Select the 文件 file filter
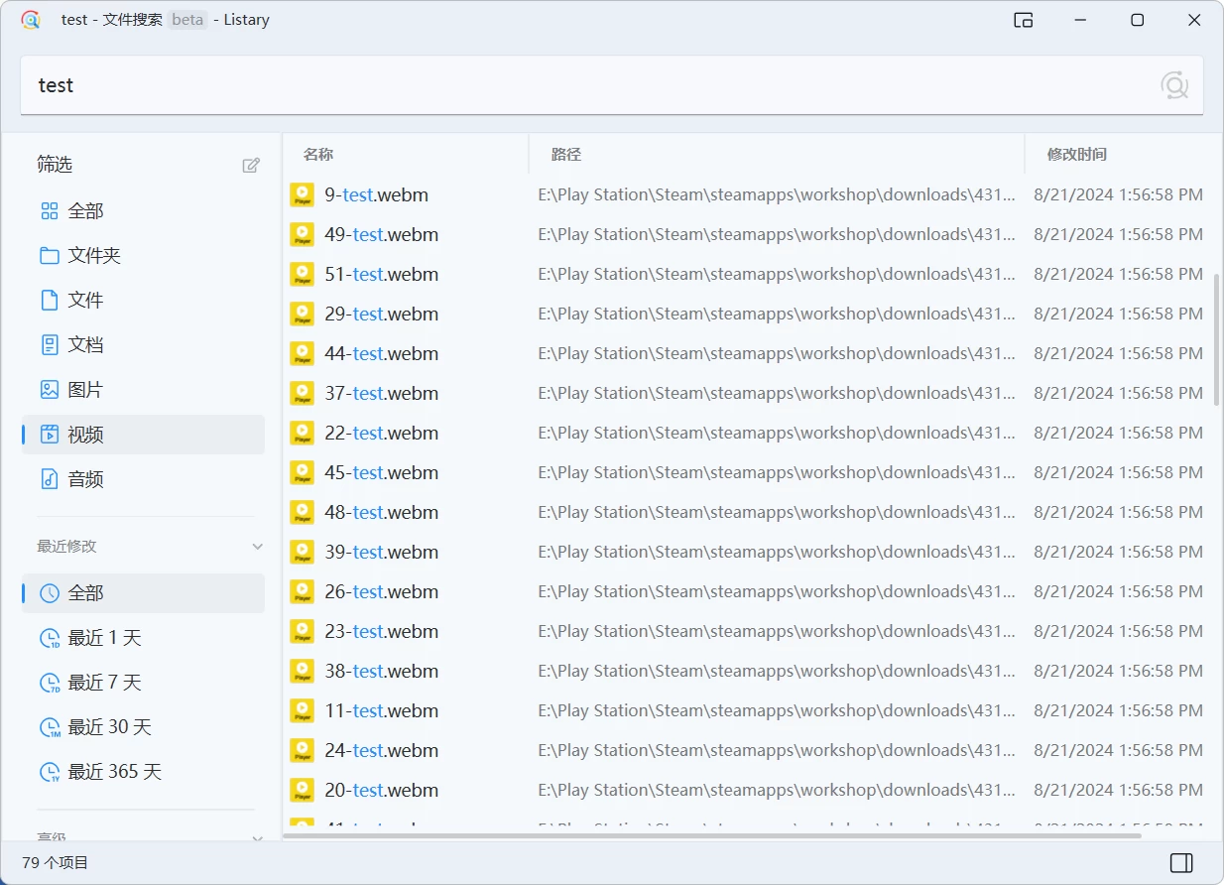Viewport: 1224px width, 885px height. click(x=143, y=301)
